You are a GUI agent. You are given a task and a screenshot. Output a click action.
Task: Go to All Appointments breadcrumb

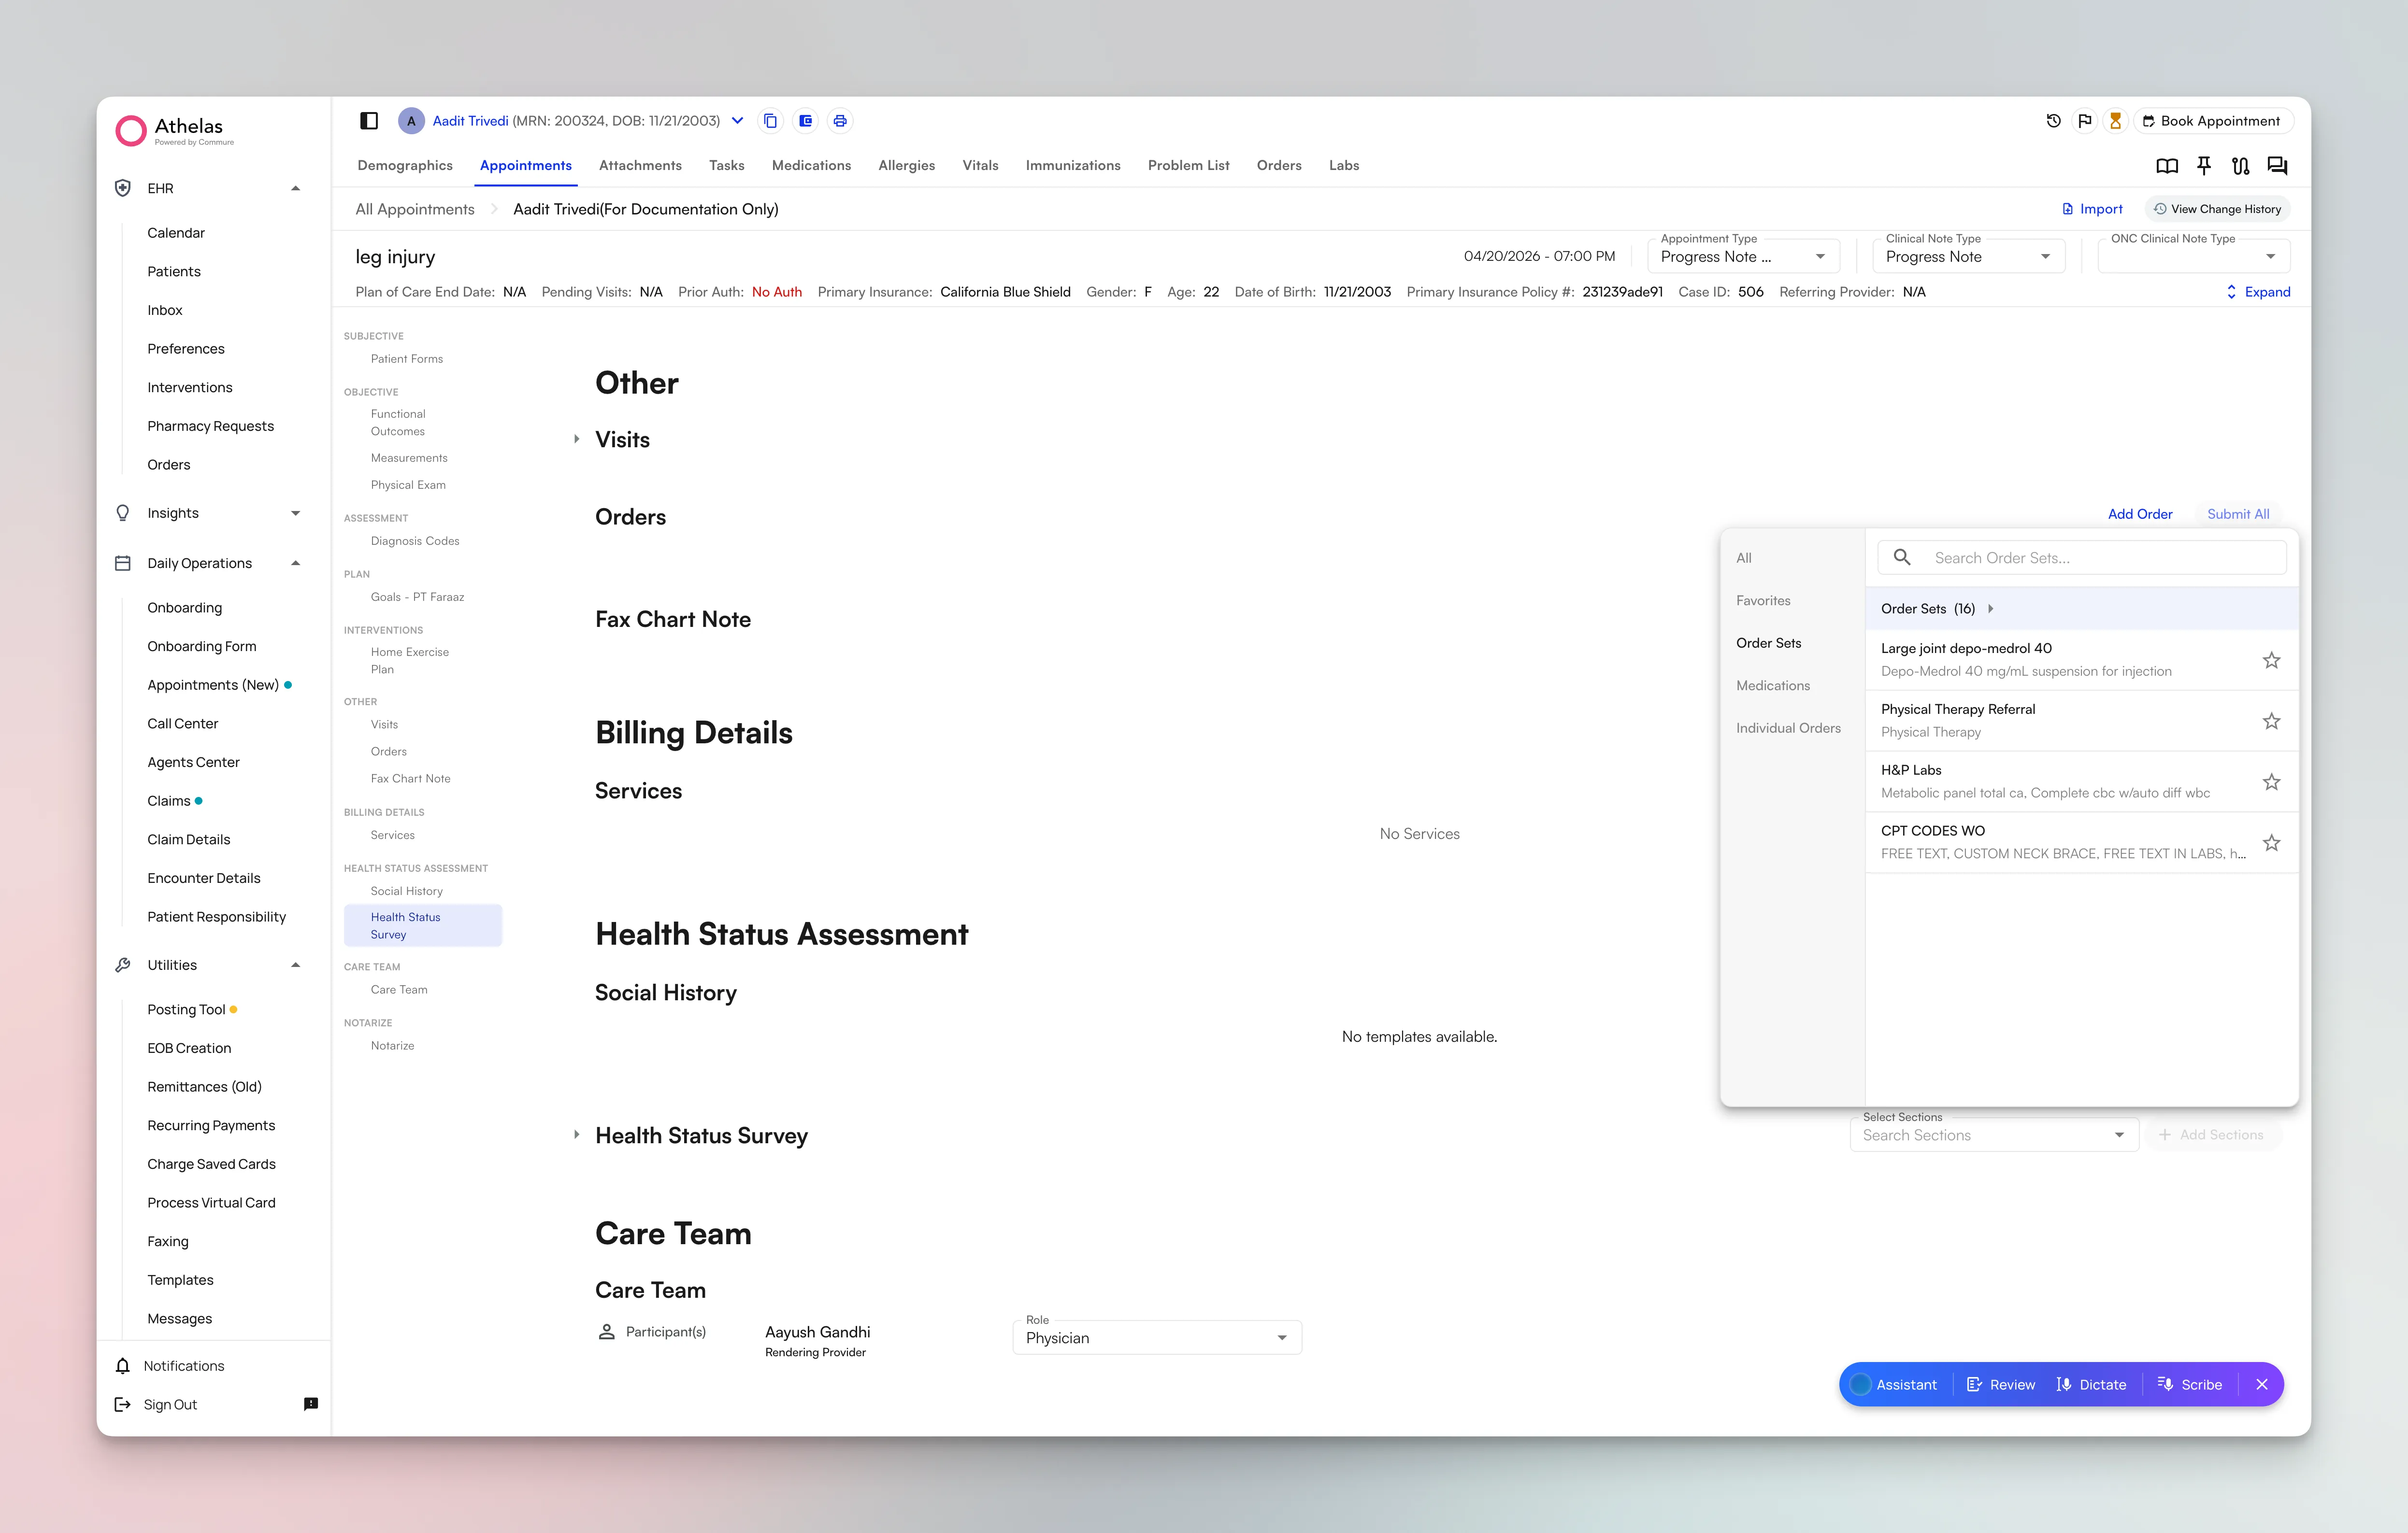click(415, 209)
